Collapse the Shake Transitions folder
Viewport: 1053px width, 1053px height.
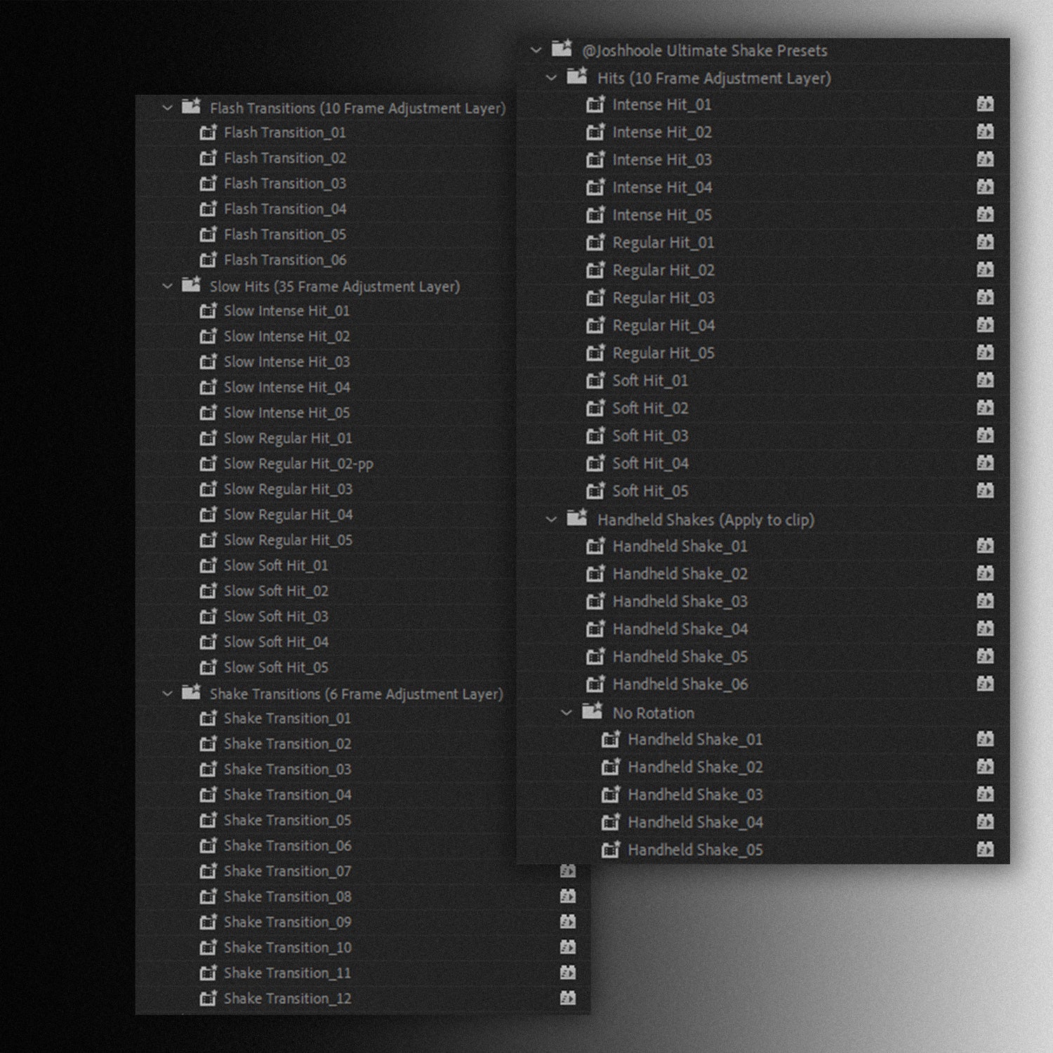tap(167, 694)
